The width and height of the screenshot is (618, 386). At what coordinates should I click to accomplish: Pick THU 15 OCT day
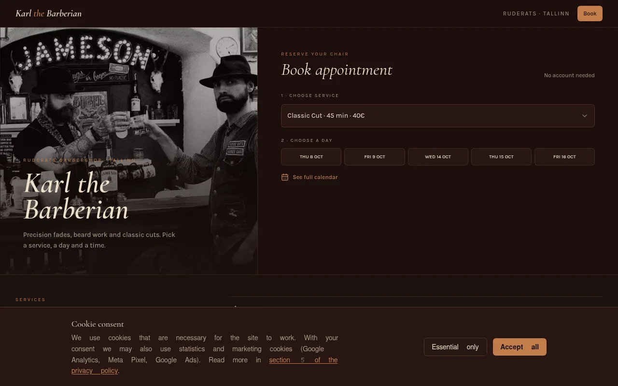501,157
